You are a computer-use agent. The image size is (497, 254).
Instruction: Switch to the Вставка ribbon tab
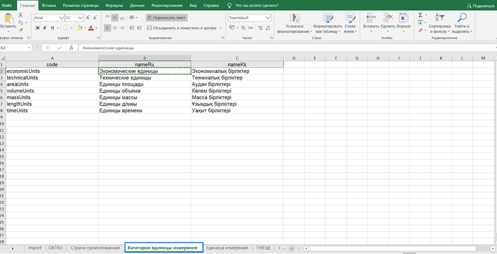coord(49,5)
